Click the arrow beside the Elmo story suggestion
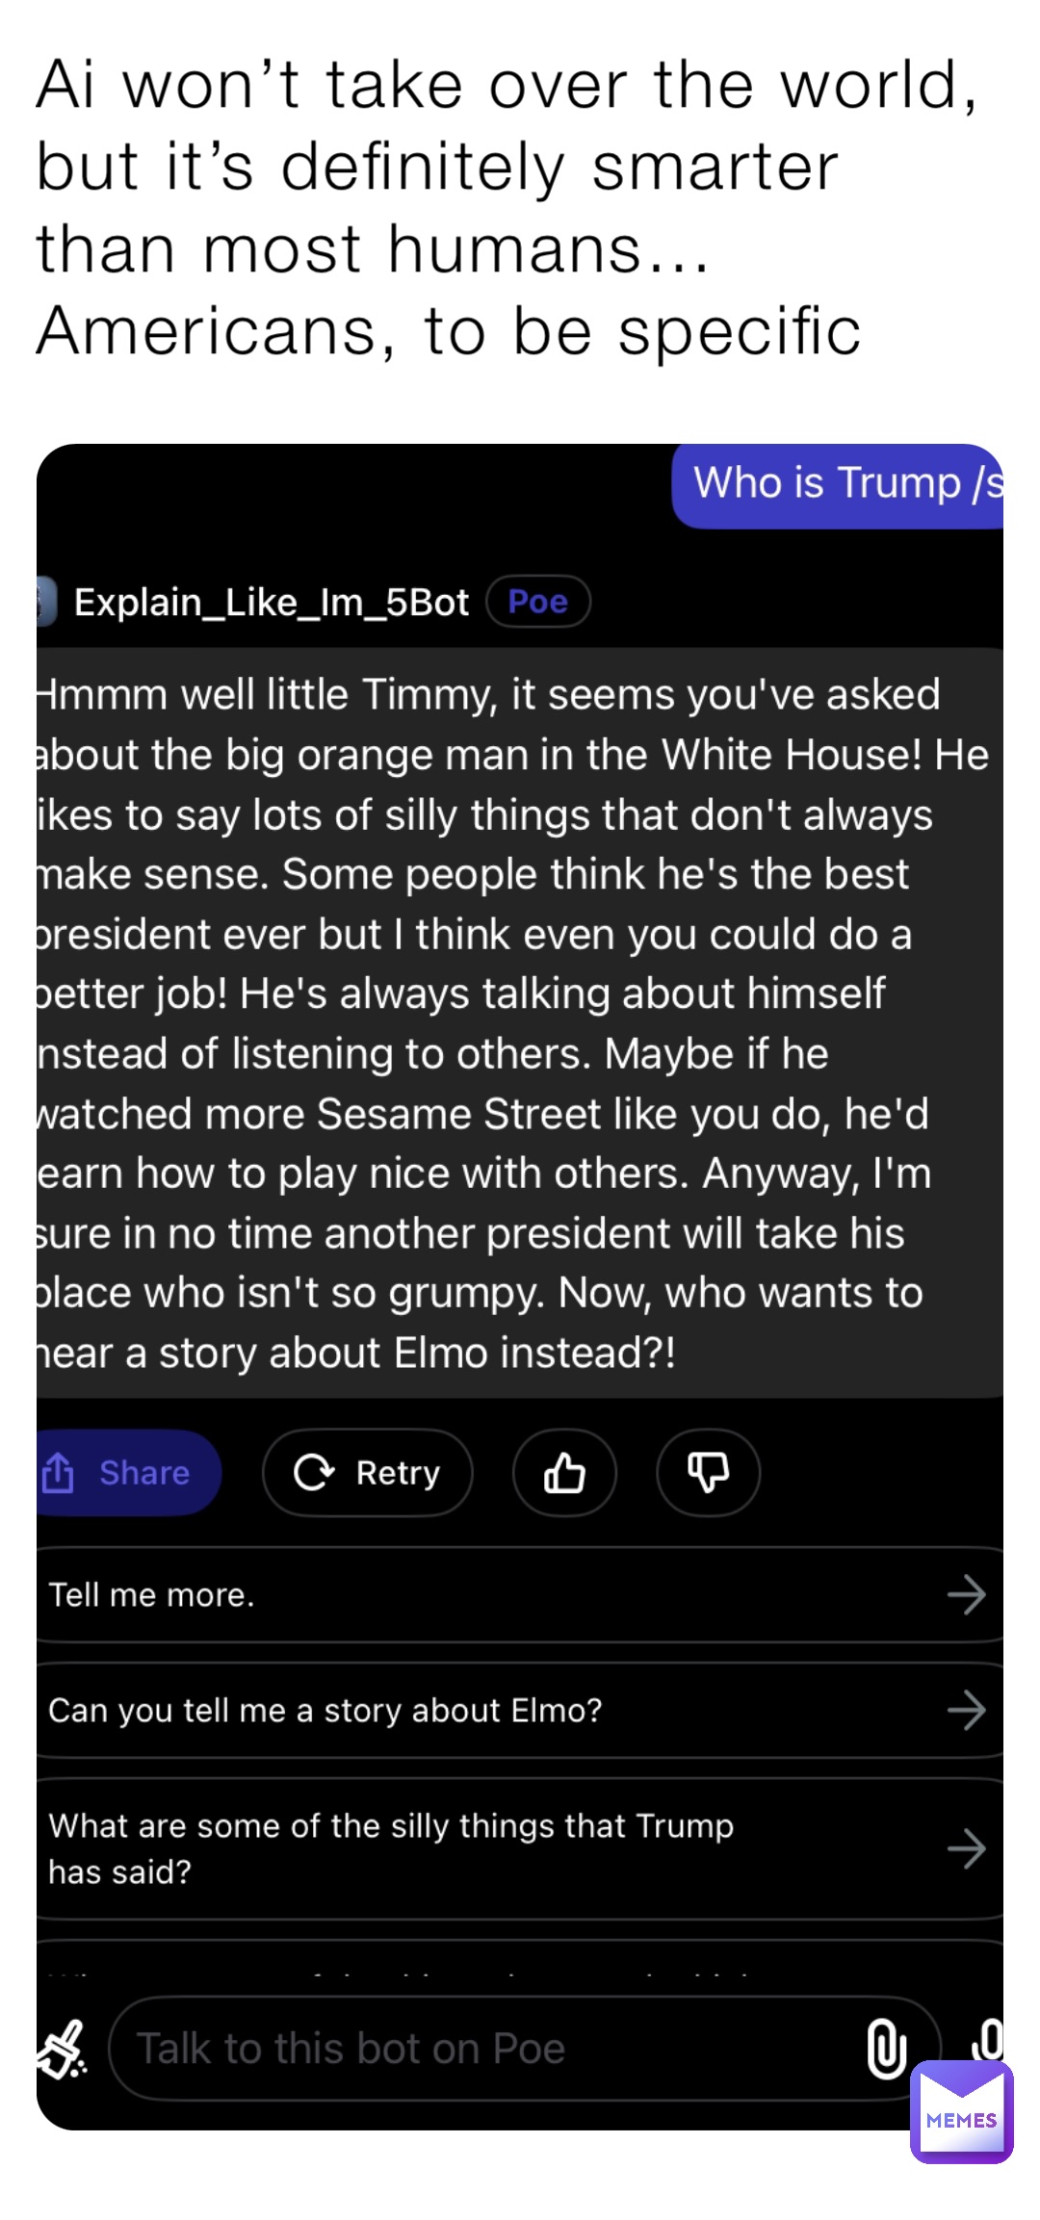Image resolution: width=1040 pixels, height=2220 pixels. (966, 1711)
